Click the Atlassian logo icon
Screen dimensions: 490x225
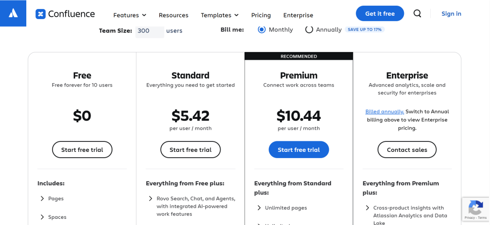13,13
